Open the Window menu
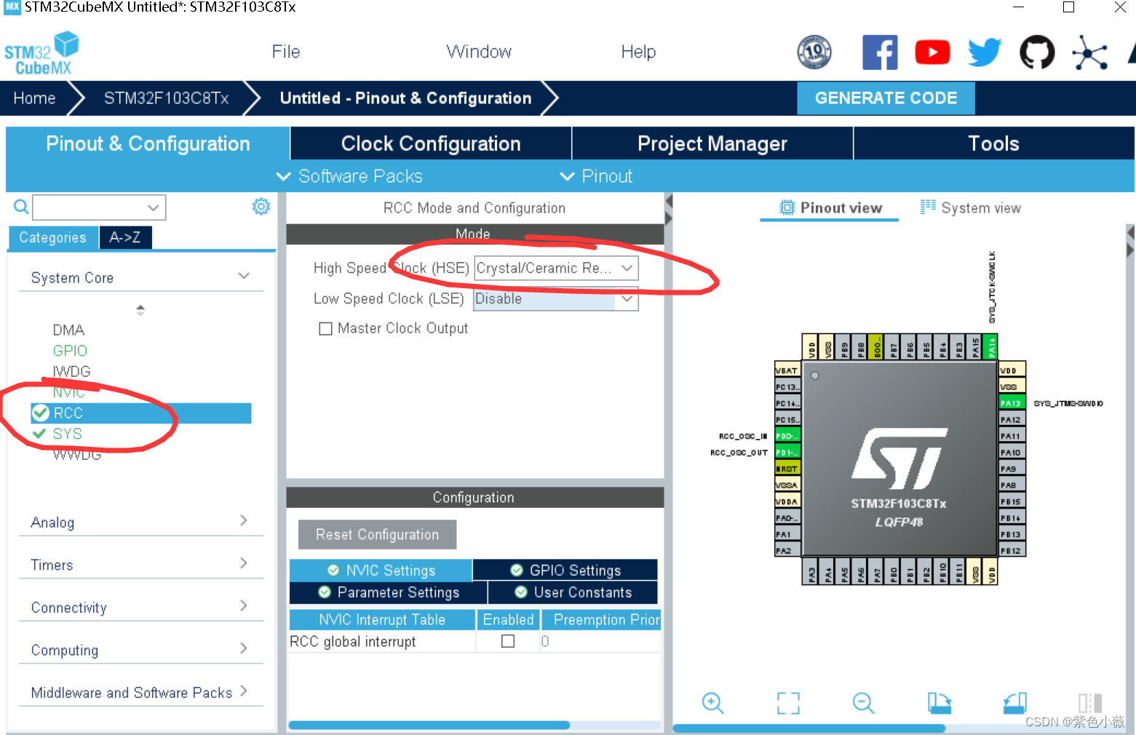Screen dimensions: 1136x735 pyautogui.click(x=478, y=51)
